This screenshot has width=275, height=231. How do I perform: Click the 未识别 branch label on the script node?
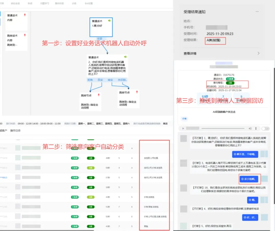coord(122,80)
